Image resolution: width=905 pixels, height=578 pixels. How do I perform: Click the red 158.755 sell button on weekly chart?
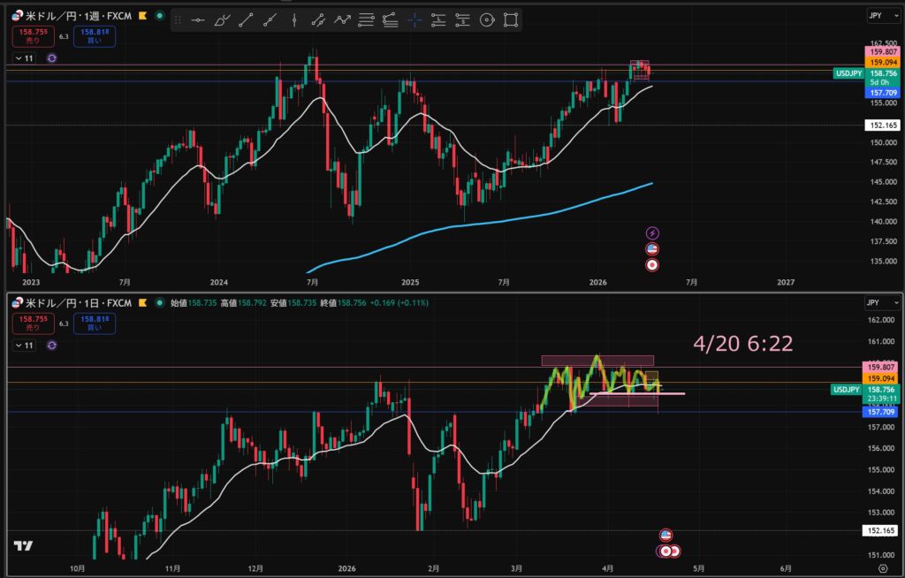(x=33, y=36)
